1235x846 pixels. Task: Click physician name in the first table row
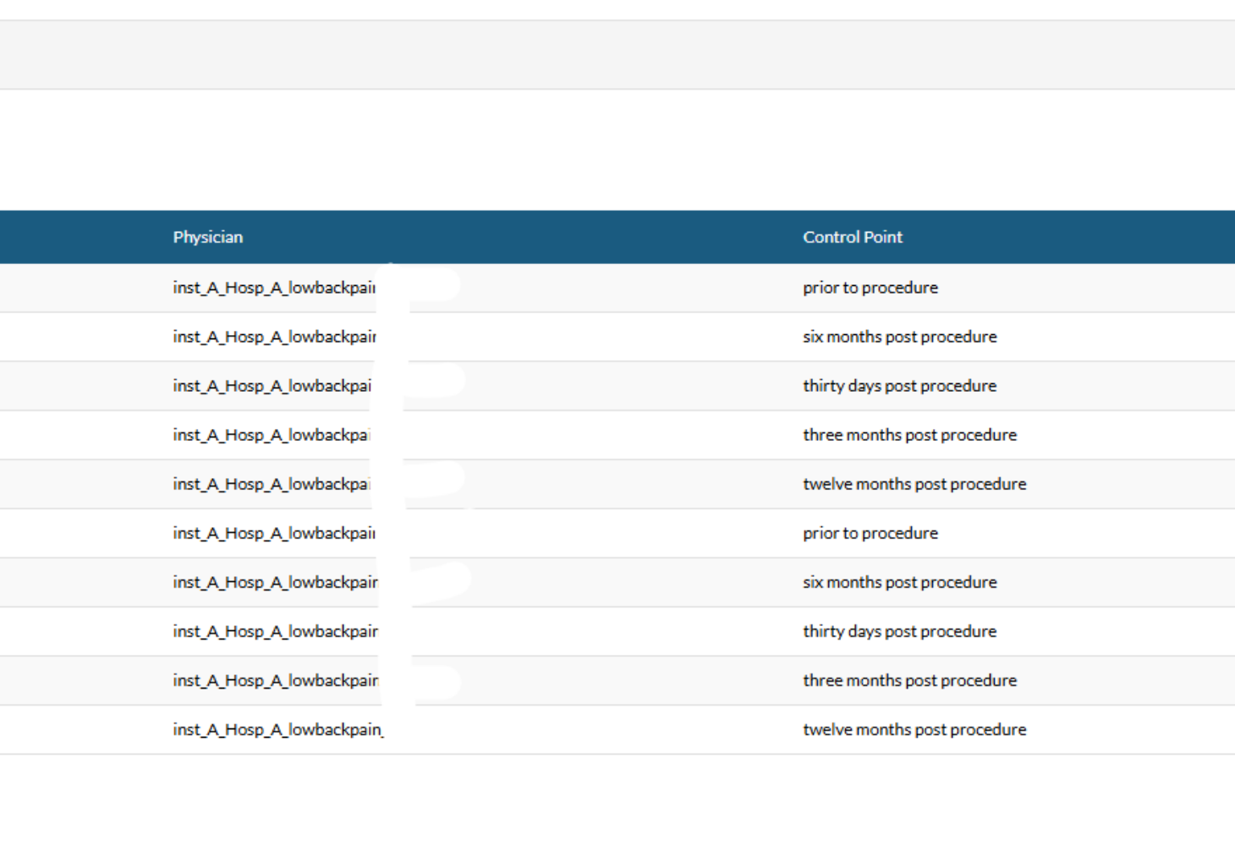[x=274, y=288]
